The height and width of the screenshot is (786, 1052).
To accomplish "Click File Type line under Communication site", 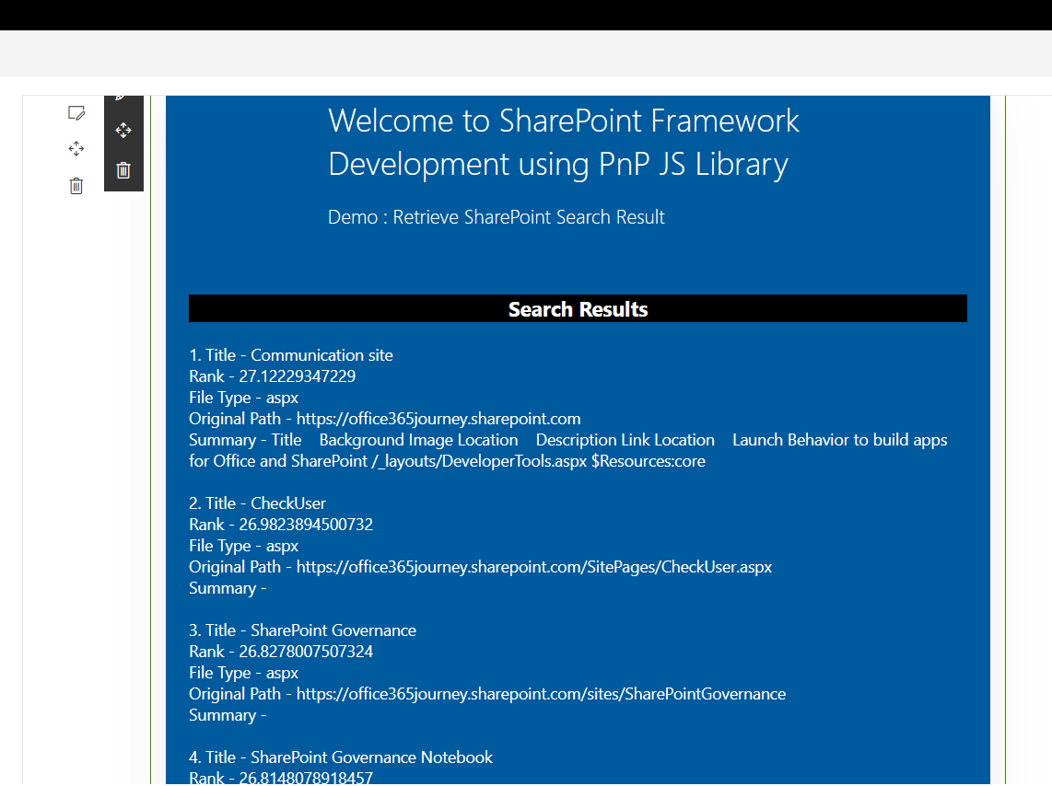I will 243,398.
